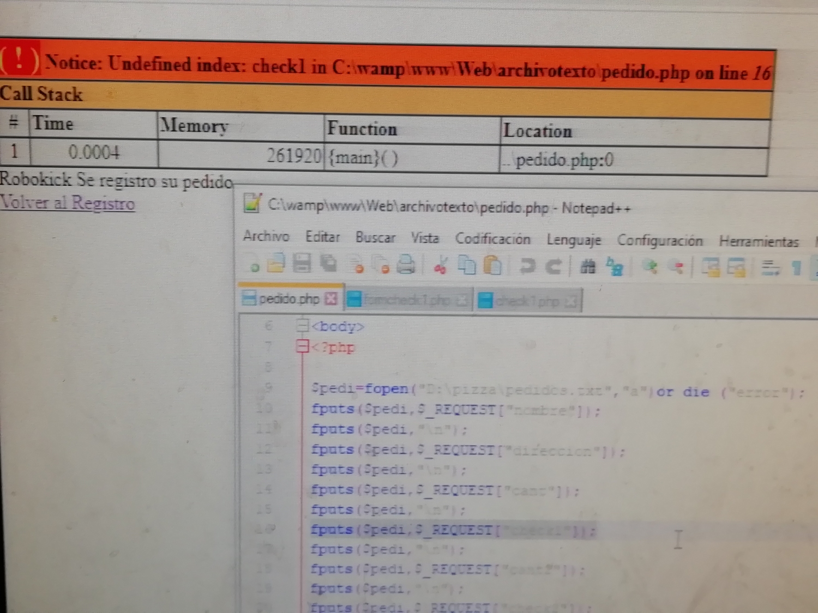Click the $pedi=fopen code line

558,390
